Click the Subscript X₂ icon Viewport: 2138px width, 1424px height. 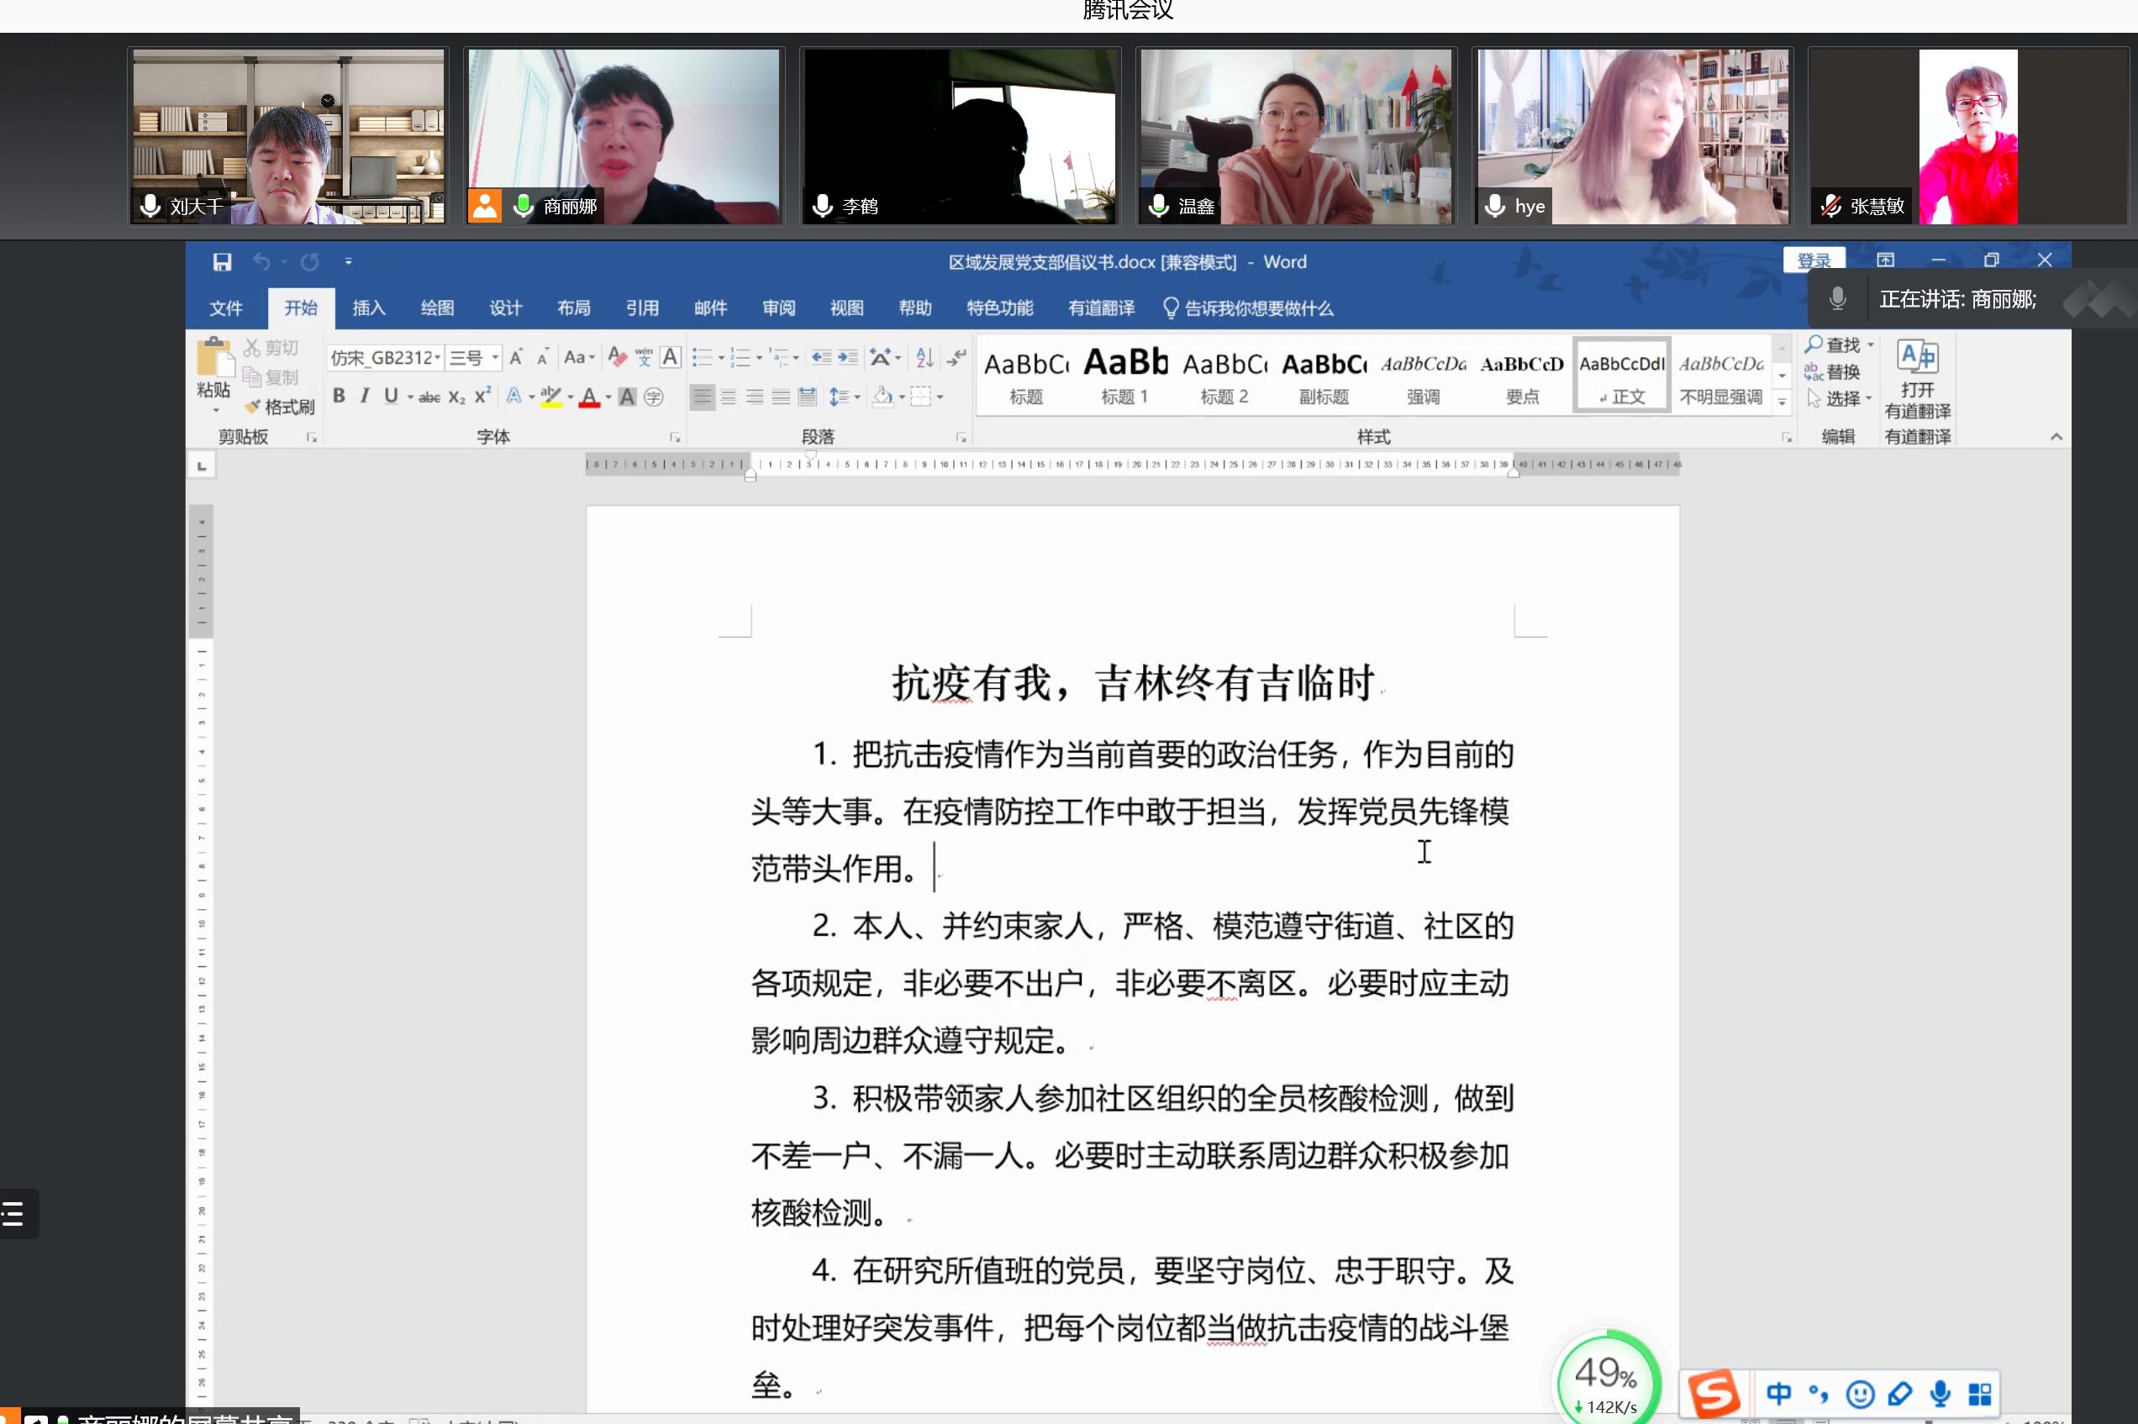coord(457,397)
